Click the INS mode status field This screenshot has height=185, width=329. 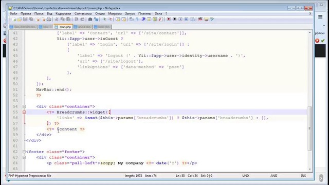coord(303,176)
